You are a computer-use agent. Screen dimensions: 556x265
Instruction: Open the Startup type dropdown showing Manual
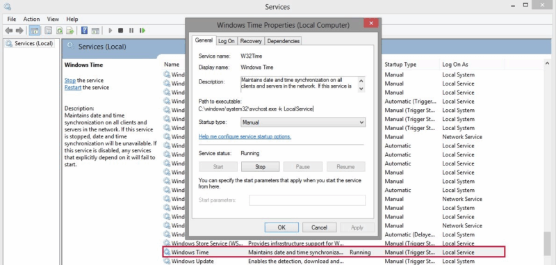[303, 122]
